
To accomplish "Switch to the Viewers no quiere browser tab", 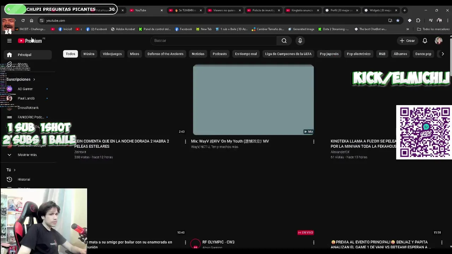I will click(224, 10).
